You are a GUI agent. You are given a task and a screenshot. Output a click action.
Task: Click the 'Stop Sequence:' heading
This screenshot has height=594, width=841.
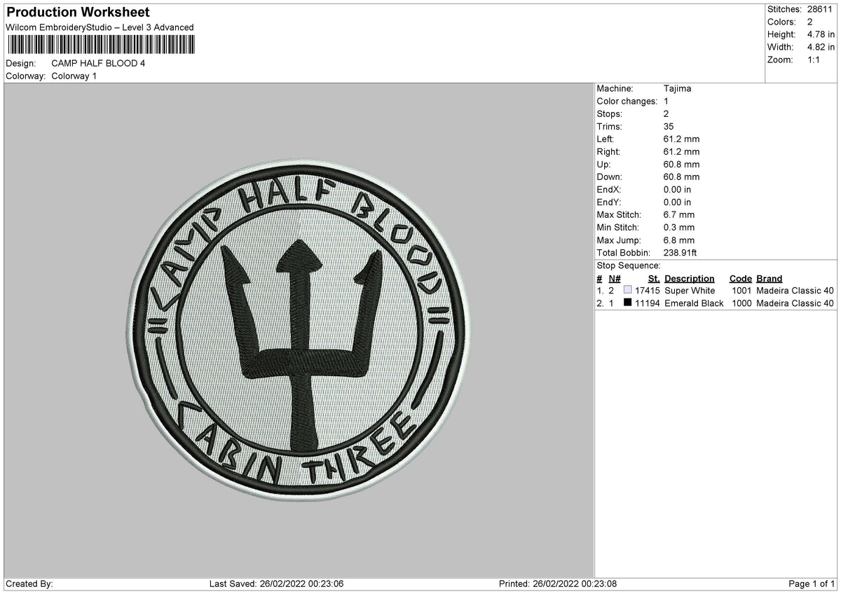click(x=629, y=265)
